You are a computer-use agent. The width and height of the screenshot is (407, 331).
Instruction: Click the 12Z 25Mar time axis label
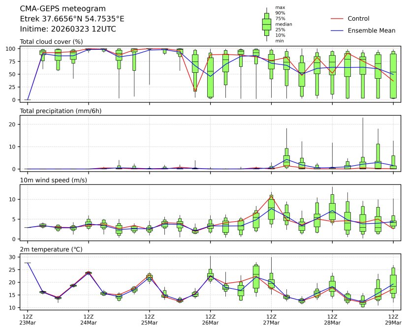(x=150, y=319)
